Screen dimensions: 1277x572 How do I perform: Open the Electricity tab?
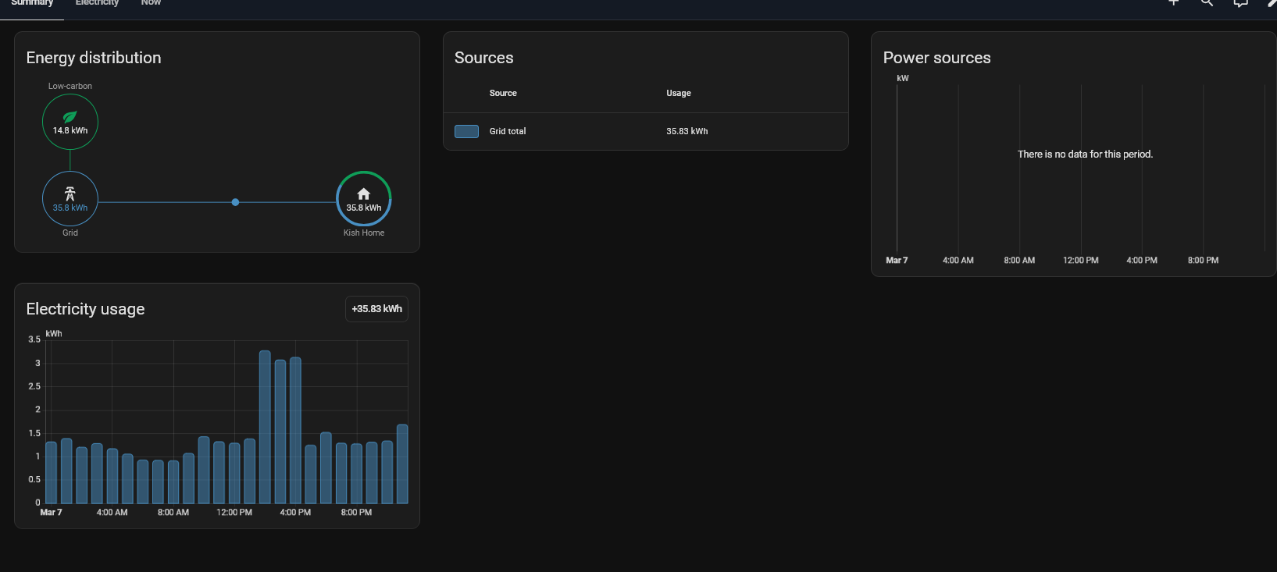(97, 3)
